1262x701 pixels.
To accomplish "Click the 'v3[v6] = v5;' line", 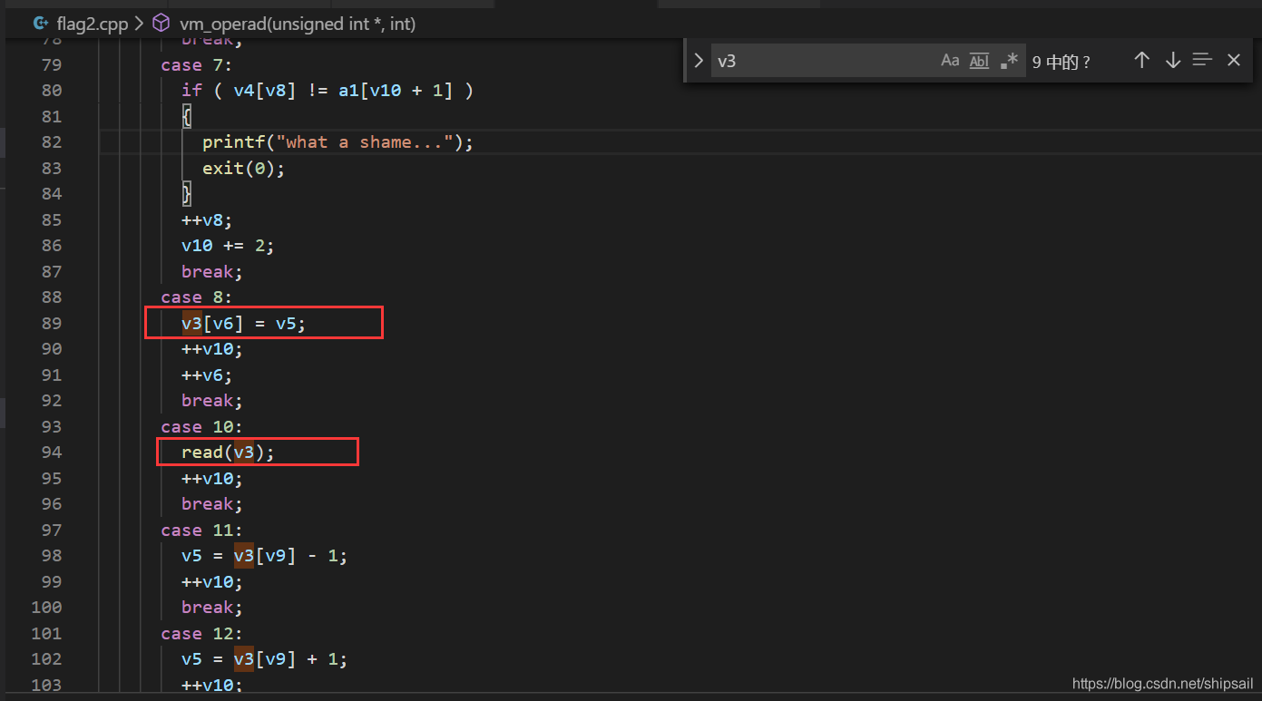I will 244,323.
